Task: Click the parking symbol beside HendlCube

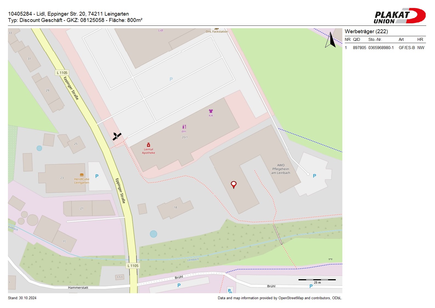Action: click(x=97, y=176)
